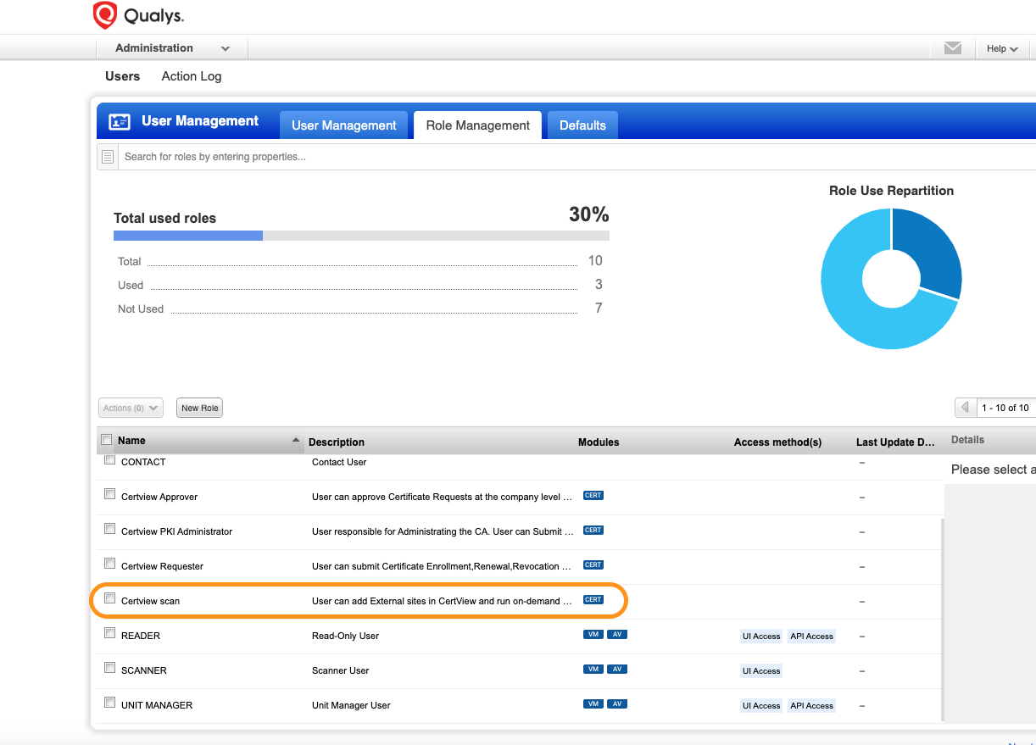This screenshot has width=1036, height=745.
Task: Check the READER role checkbox
Action: point(109,633)
